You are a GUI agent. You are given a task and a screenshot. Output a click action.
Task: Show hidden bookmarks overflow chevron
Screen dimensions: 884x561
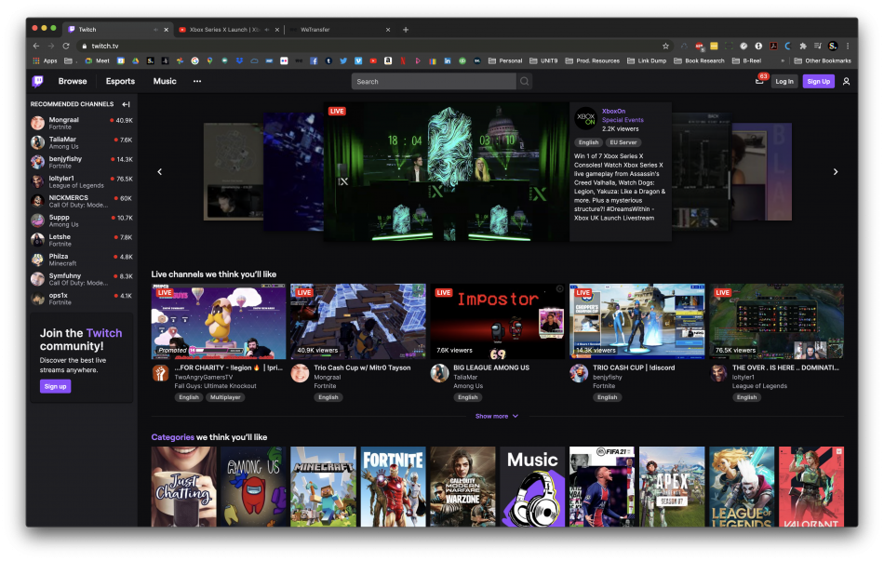(x=783, y=60)
